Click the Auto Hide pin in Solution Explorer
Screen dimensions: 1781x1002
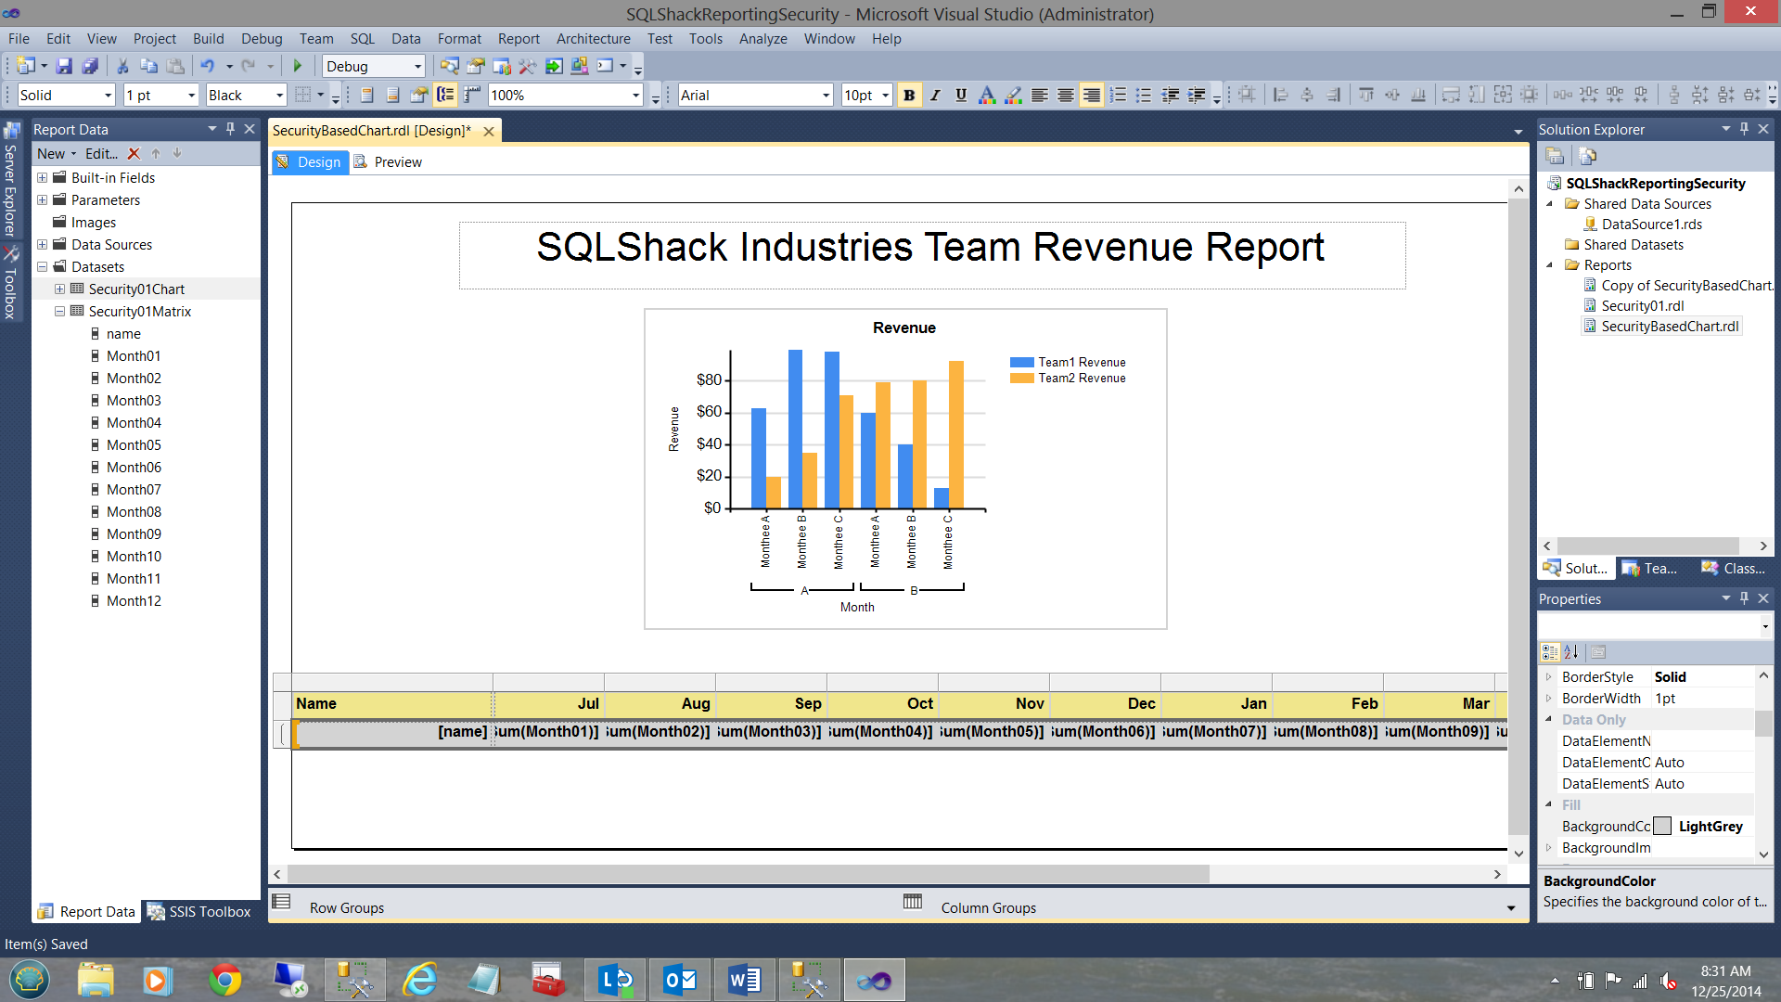coord(1744,129)
